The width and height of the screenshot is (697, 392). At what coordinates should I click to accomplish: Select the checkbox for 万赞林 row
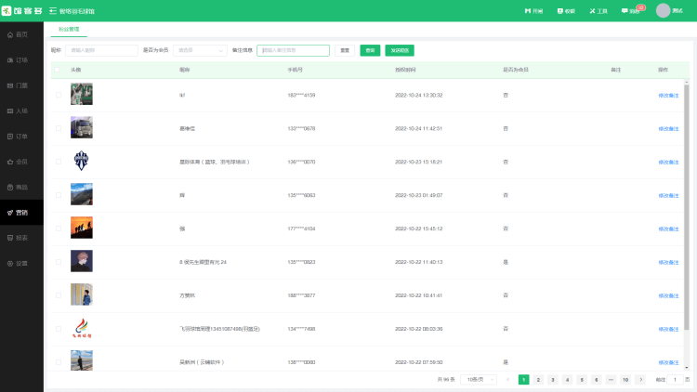coord(58,294)
